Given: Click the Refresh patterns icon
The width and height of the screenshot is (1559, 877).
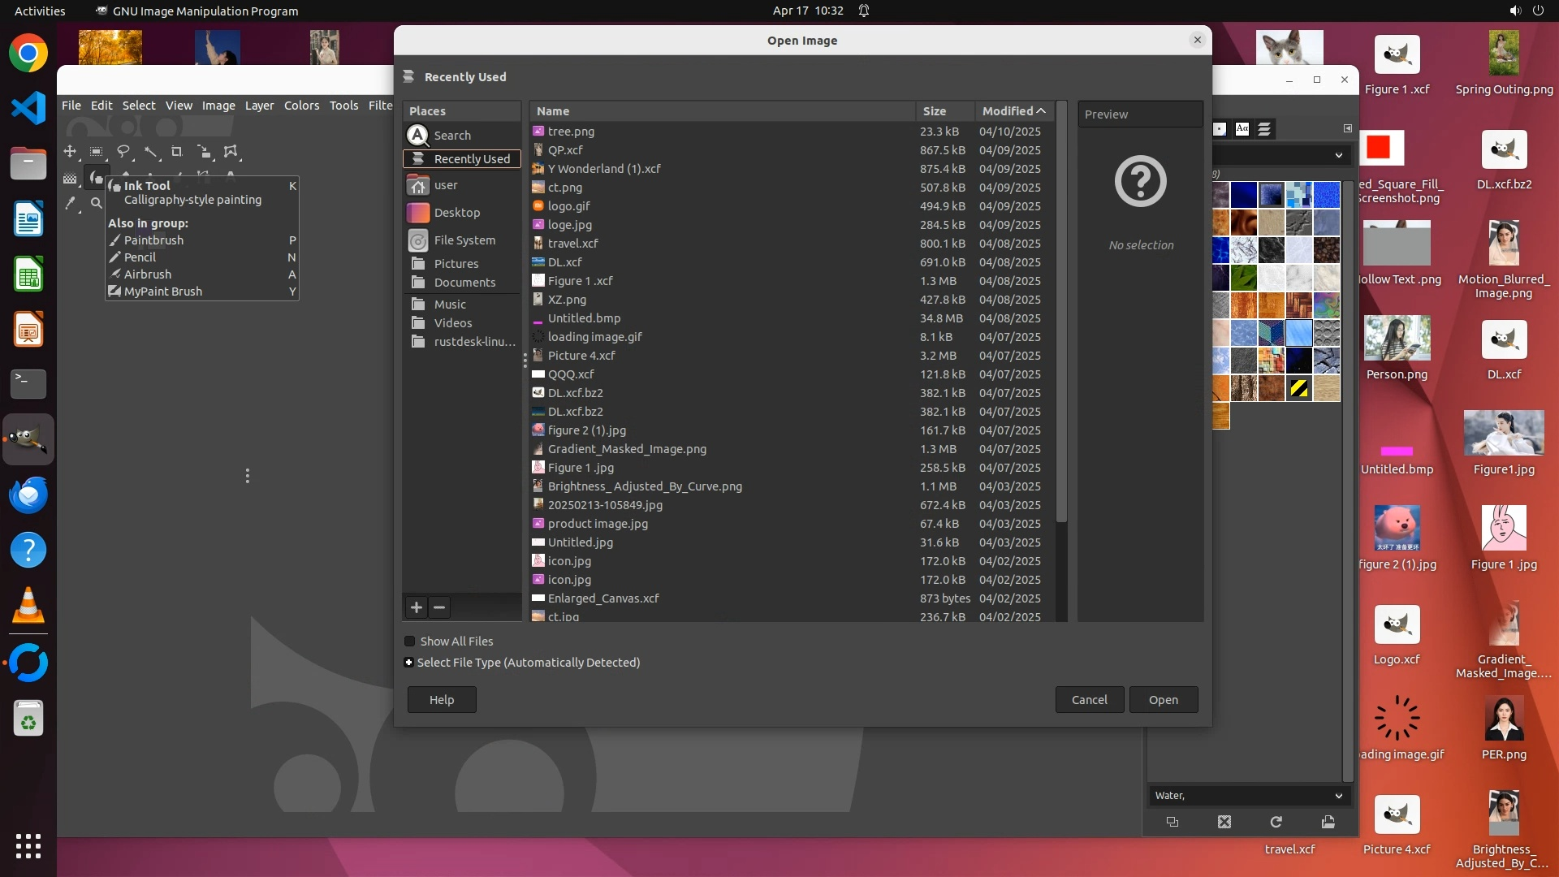Looking at the screenshot, I should [1276, 822].
